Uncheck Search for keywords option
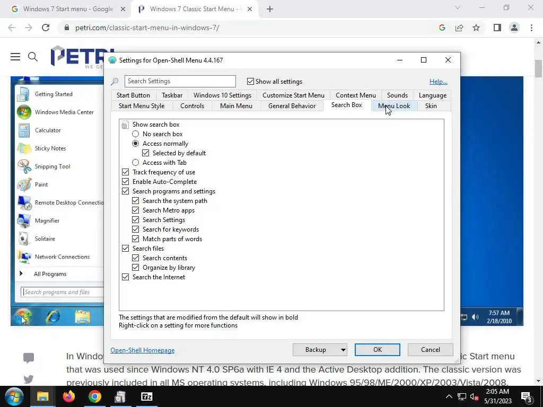This screenshot has height=407, width=543. [135, 229]
